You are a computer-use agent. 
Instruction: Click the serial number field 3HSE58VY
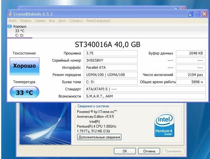111,60
